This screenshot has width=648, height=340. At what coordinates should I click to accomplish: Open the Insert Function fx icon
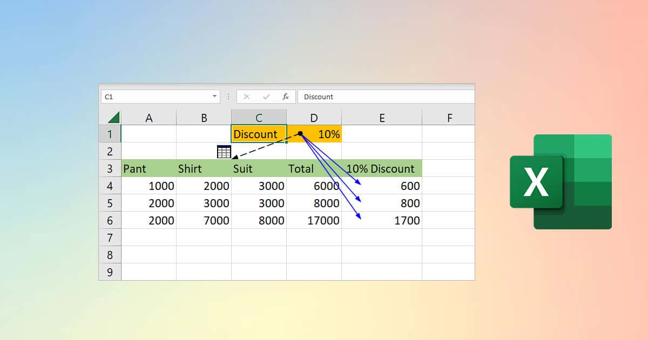[286, 97]
